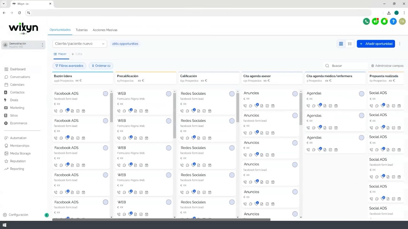This screenshot has width=408, height=229.
Task: Click the calendar icon on the first WEB card
Action: (146, 111)
